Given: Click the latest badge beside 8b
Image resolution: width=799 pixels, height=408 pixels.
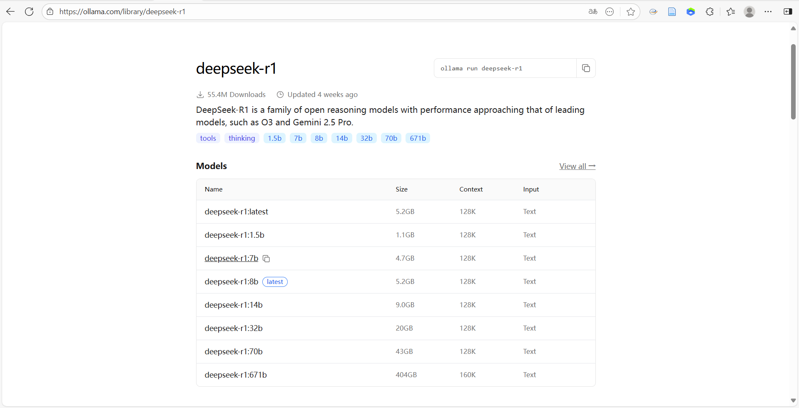Looking at the screenshot, I should (275, 282).
